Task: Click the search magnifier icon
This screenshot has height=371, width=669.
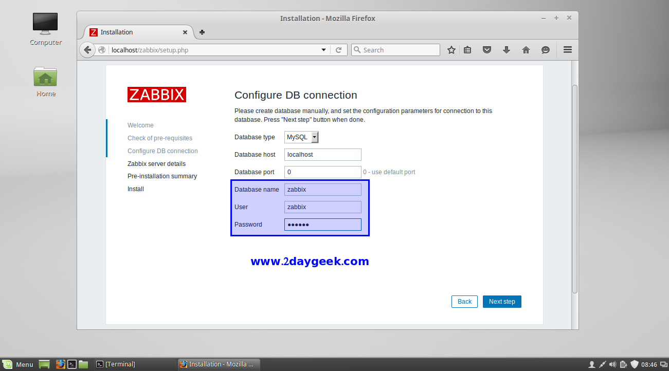Action: 357,50
